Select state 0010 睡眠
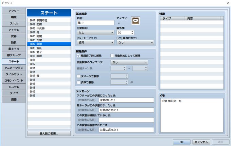Viewport: 231px width, 146px height. (x=49, y=56)
